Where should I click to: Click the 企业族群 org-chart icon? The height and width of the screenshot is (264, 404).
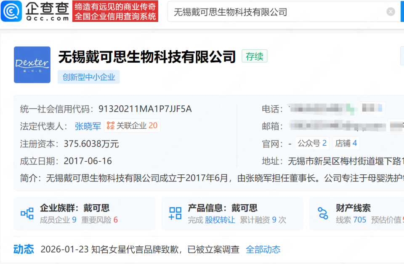tap(27, 213)
